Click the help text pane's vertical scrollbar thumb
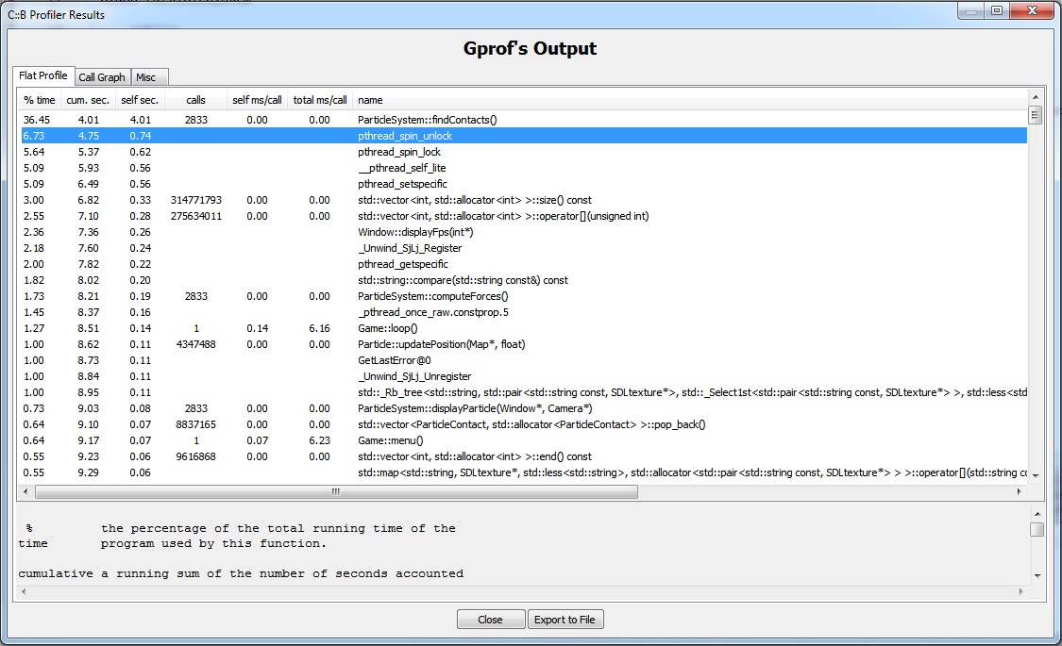Viewport: 1062px width, 646px height. 1037,529
